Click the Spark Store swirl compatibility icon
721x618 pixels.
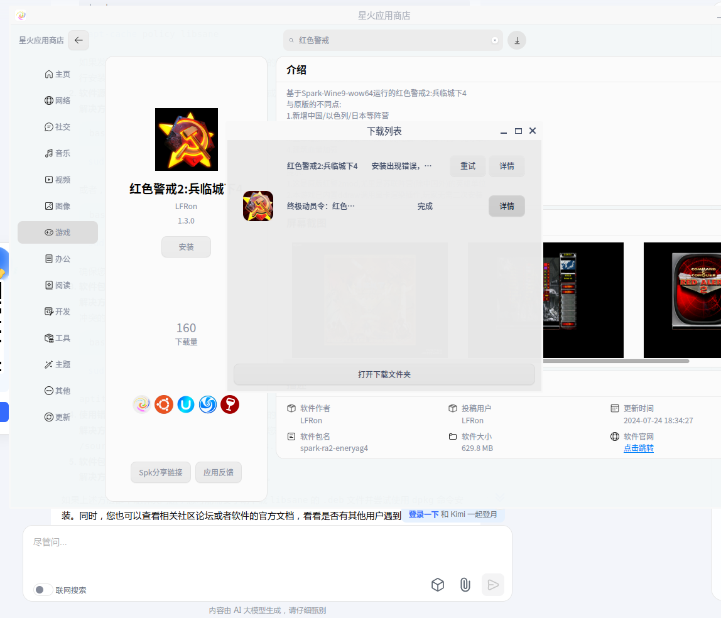[x=142, y=404]
